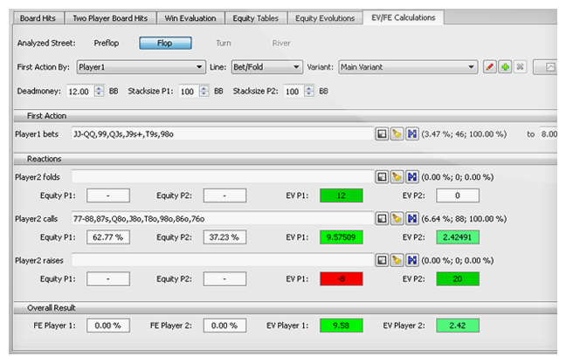The height and width of the screenshot is (363, 566).
Task: Click the red EV P1 value -8
Action: point(342,279)
